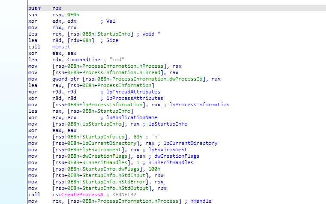326x204 pixels.
Task: Click the '100h' immediate value
Action: coord(154,169)
